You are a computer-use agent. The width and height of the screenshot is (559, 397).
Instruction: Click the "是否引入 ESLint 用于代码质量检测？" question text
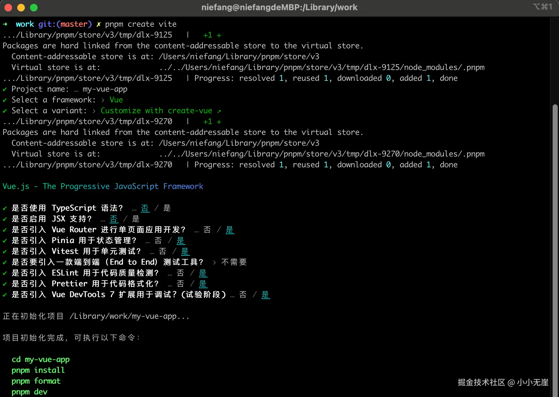[85, 273]
